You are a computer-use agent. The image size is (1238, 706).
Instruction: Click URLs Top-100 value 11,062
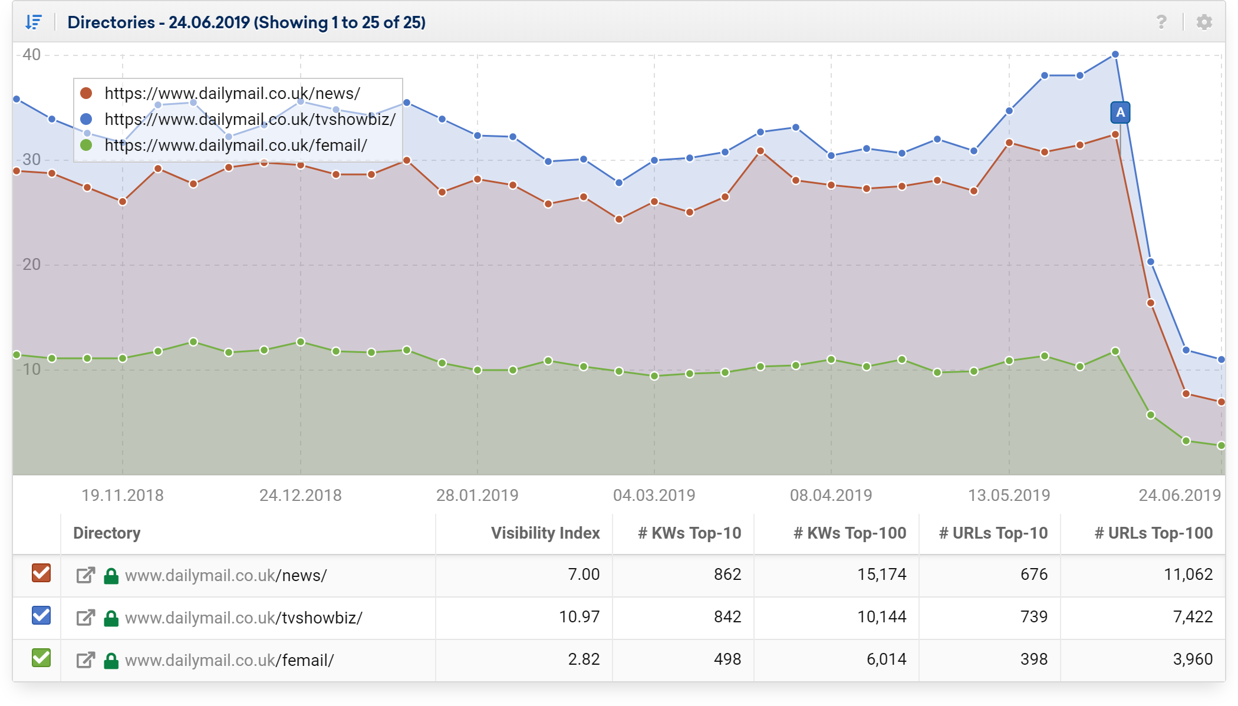[x=1188, y=575]
